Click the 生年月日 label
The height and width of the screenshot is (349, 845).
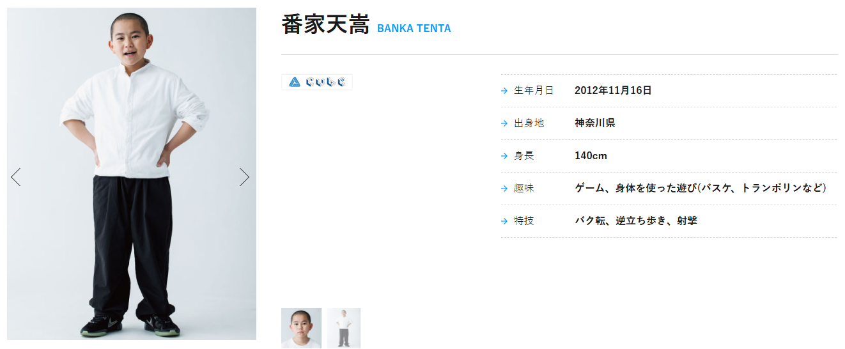tap(534, 91)
